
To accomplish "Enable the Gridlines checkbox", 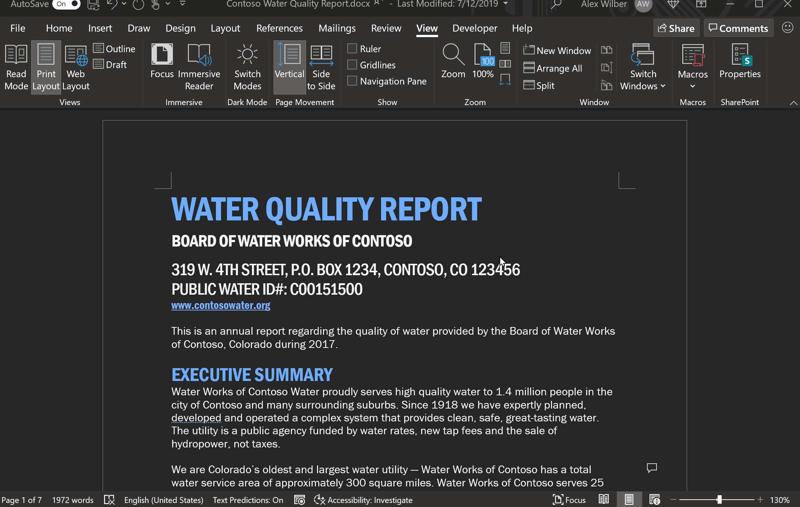I will click(x=352, y=65).
